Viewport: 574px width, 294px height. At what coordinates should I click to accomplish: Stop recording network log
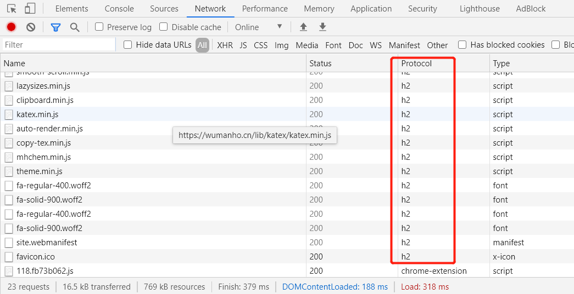[x=11, y=27]
